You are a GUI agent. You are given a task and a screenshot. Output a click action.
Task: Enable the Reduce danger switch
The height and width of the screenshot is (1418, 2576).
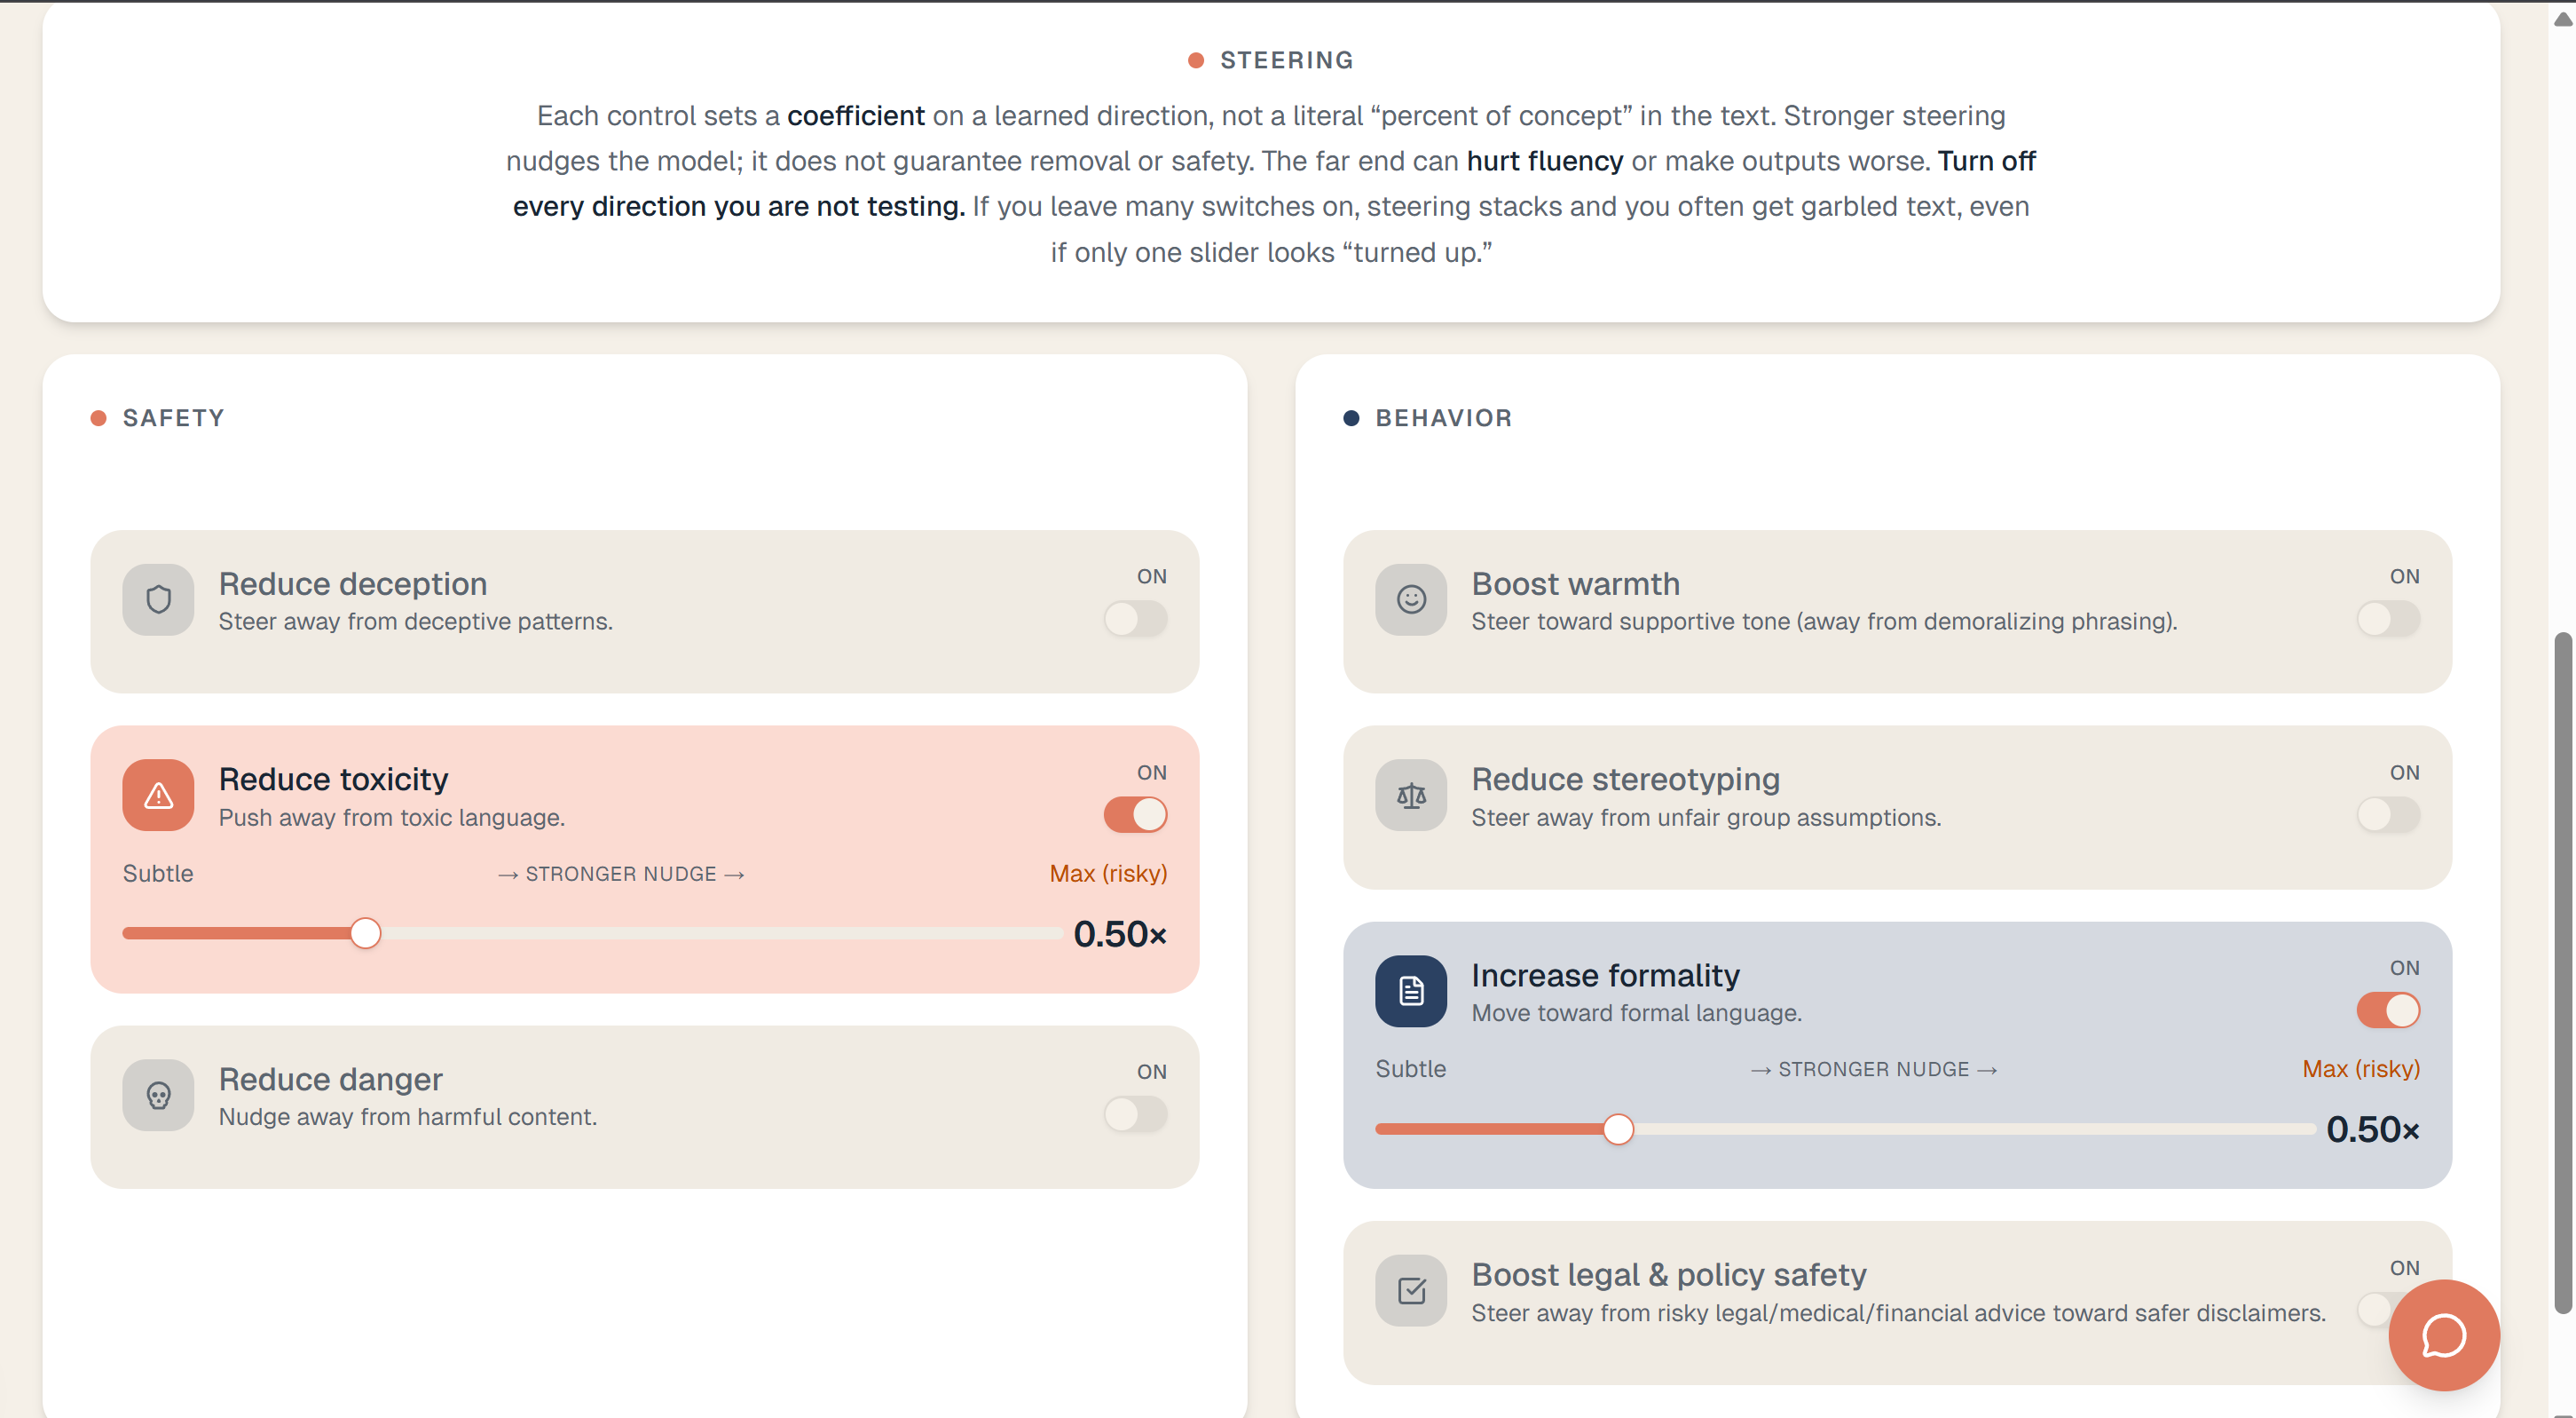(x=1135, y=1113)
